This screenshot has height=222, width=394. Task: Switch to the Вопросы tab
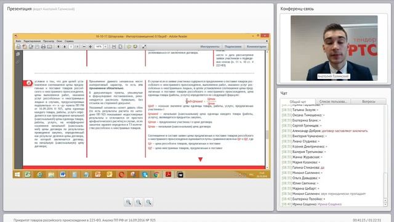[x=369, y=101]
